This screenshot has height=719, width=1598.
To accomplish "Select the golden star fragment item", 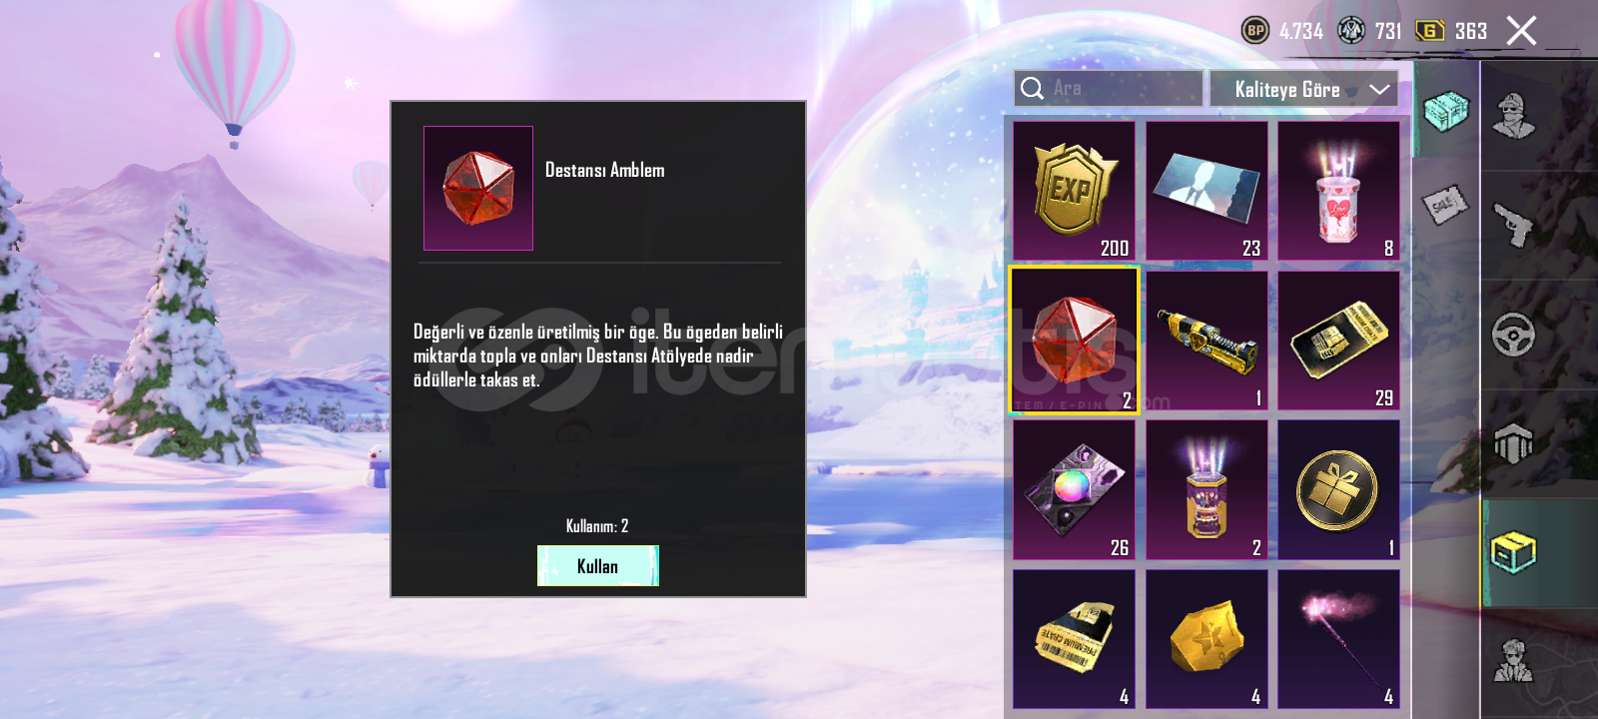I will click(1206, 639).
